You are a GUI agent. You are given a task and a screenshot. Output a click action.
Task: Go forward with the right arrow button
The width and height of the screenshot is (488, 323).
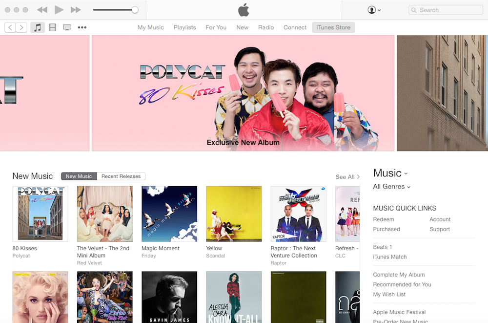21,27
